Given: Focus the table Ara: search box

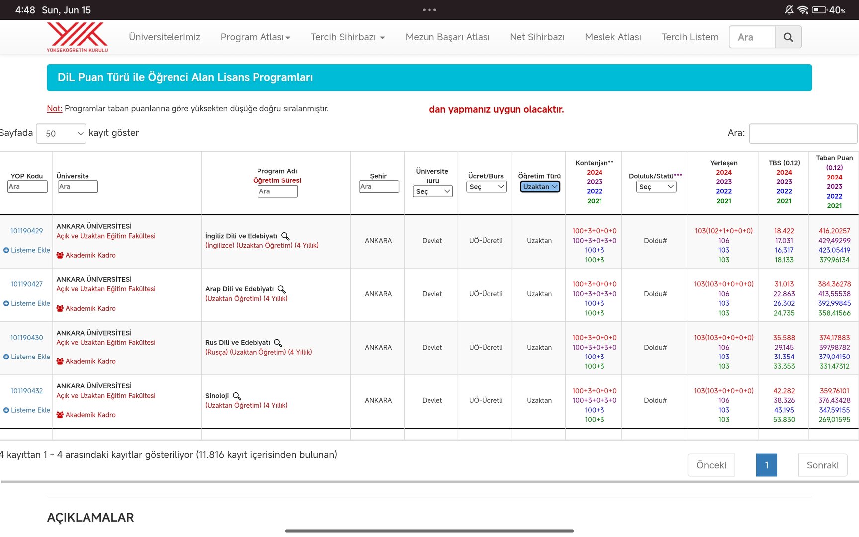Looking at the screenshot, I should (803, 133).
